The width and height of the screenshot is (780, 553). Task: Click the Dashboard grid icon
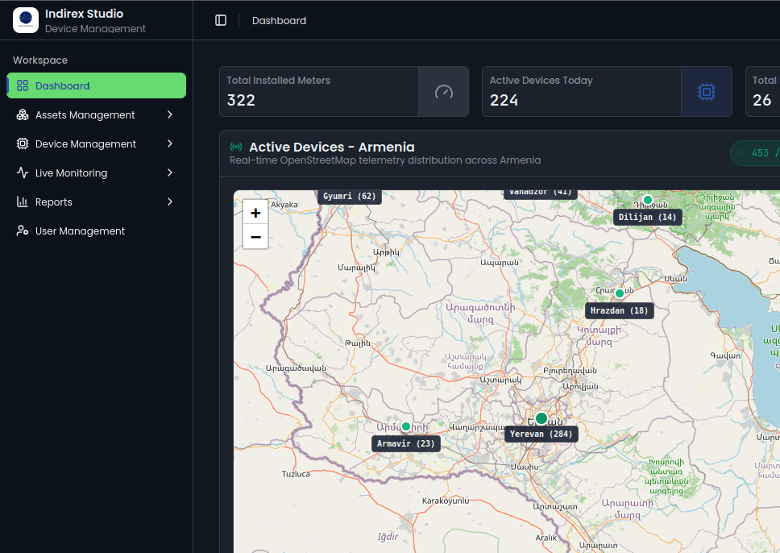click(x=23, y=85)
